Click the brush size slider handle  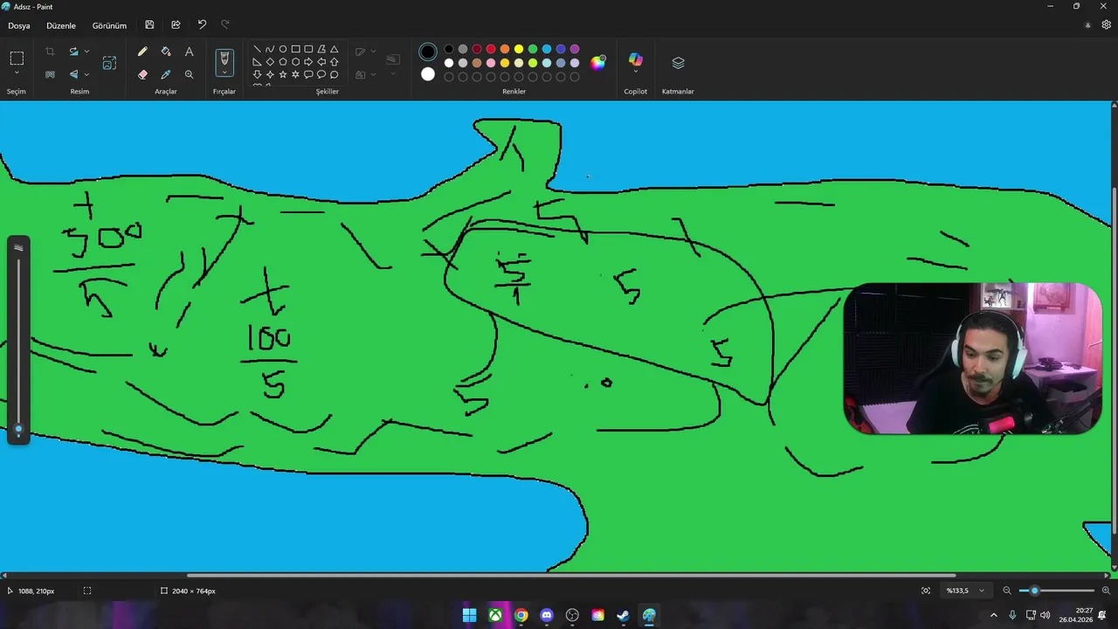coord(18,430)
